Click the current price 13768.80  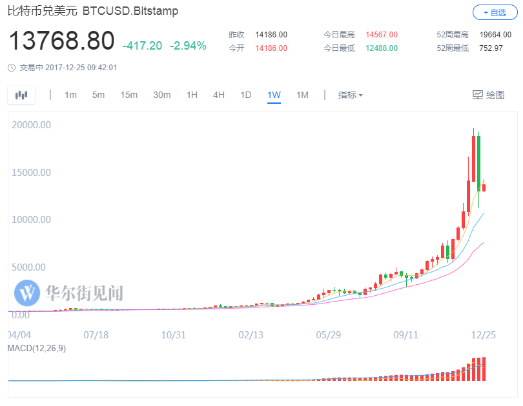pos(62,41)
